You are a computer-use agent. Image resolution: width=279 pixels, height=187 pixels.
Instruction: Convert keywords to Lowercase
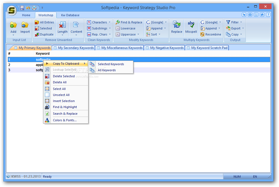click(125, 28)
